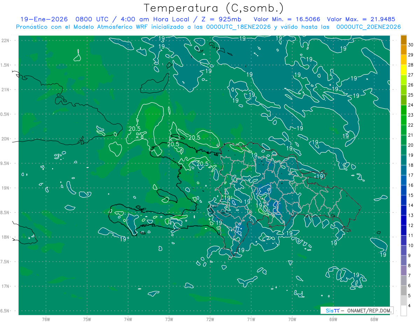The height and width of the screenshot is (324, 420).
Task: Click the "75W" longitude axis label
Action: click(87, 319)
